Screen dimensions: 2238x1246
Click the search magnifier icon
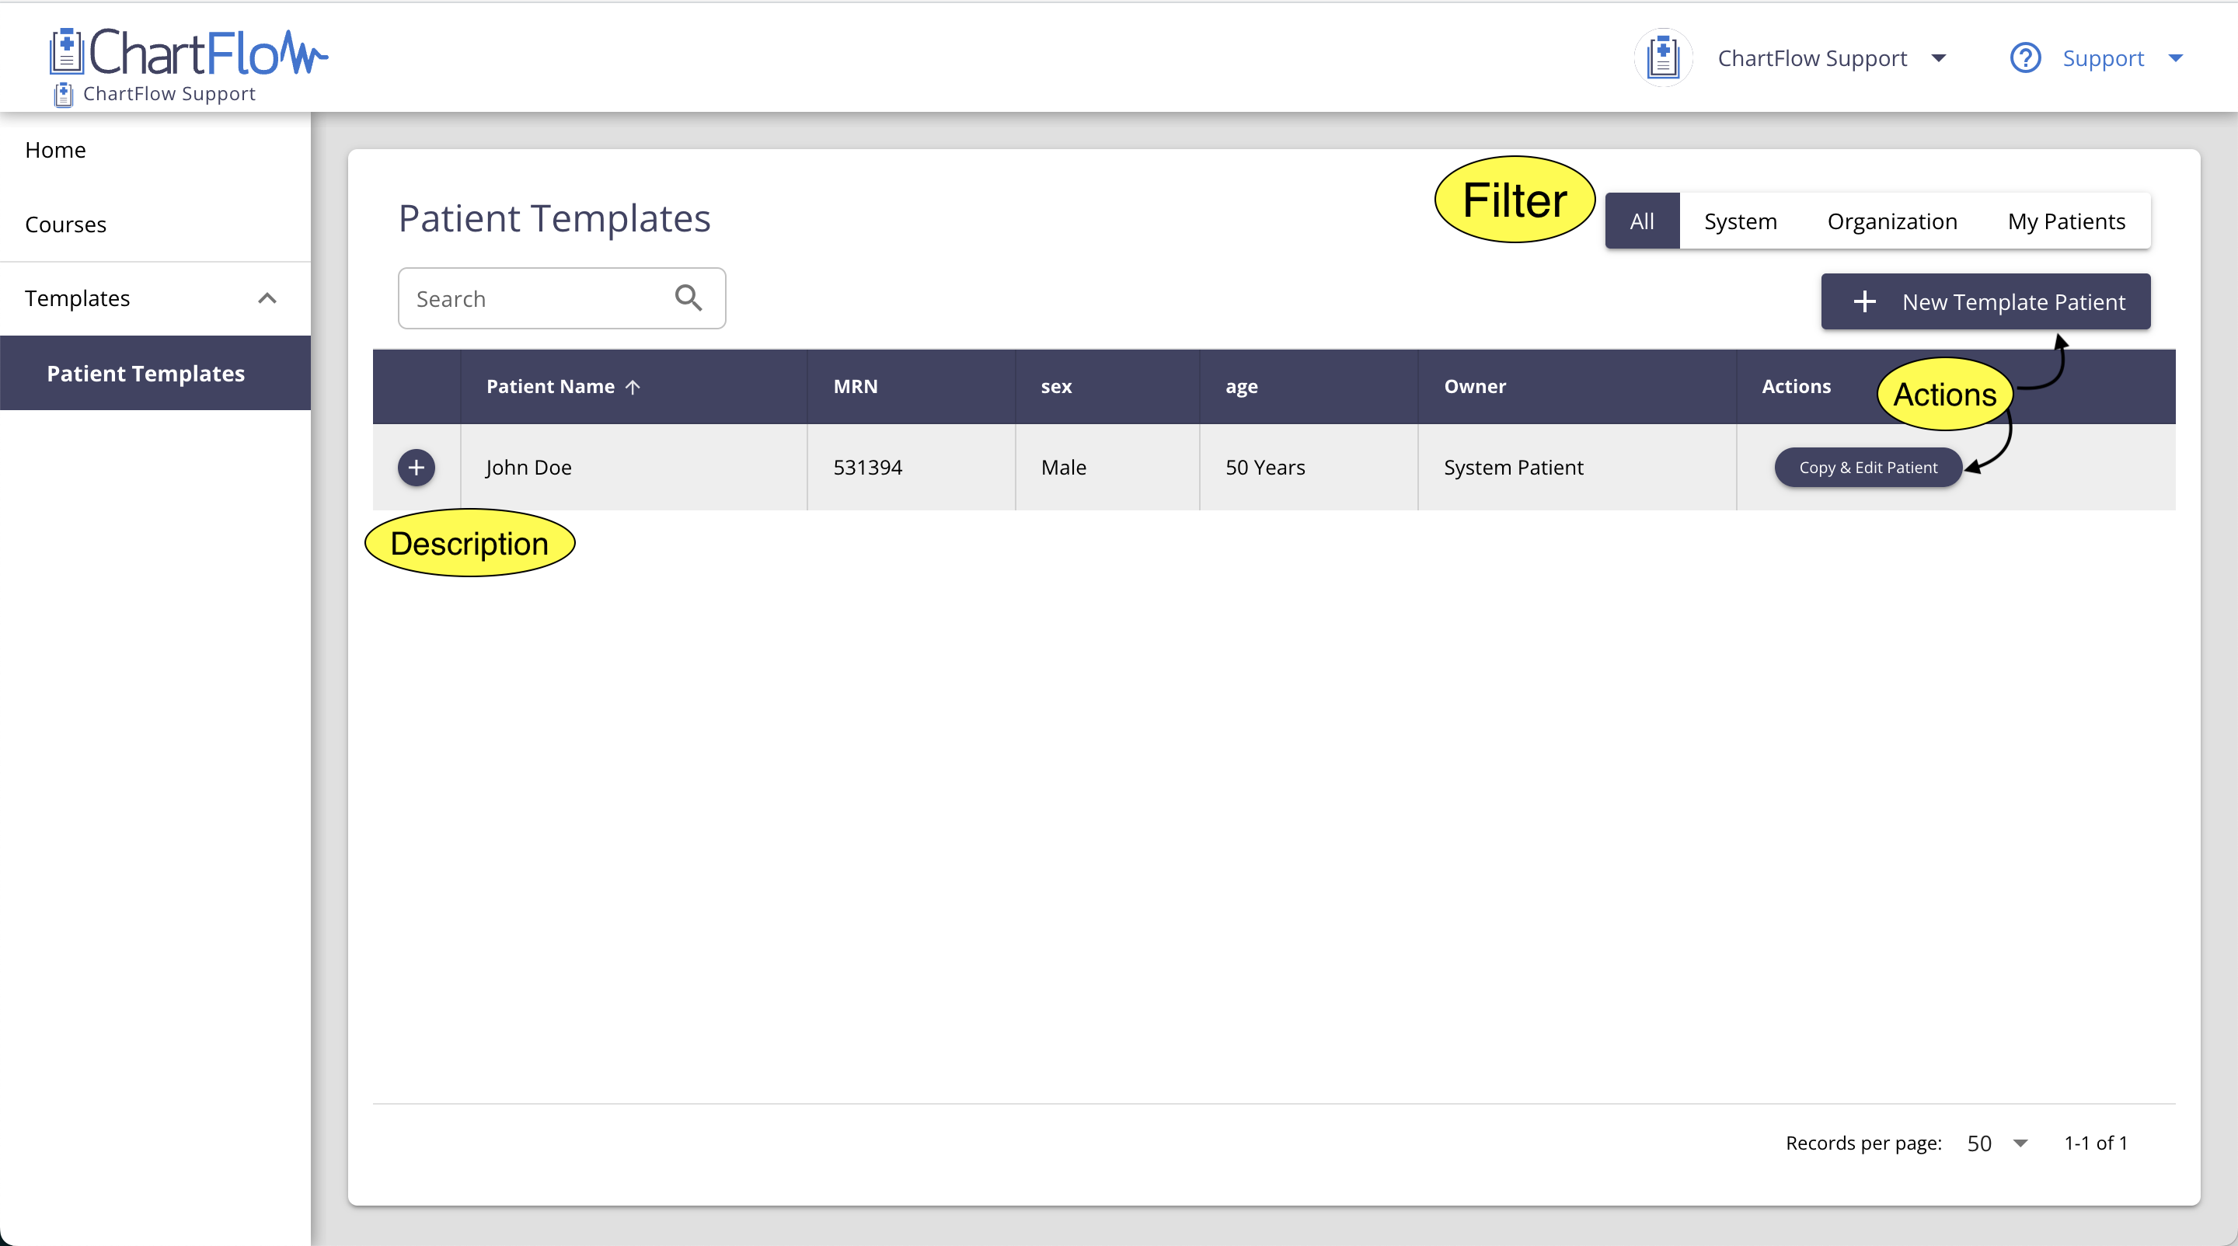click(689, 298)
